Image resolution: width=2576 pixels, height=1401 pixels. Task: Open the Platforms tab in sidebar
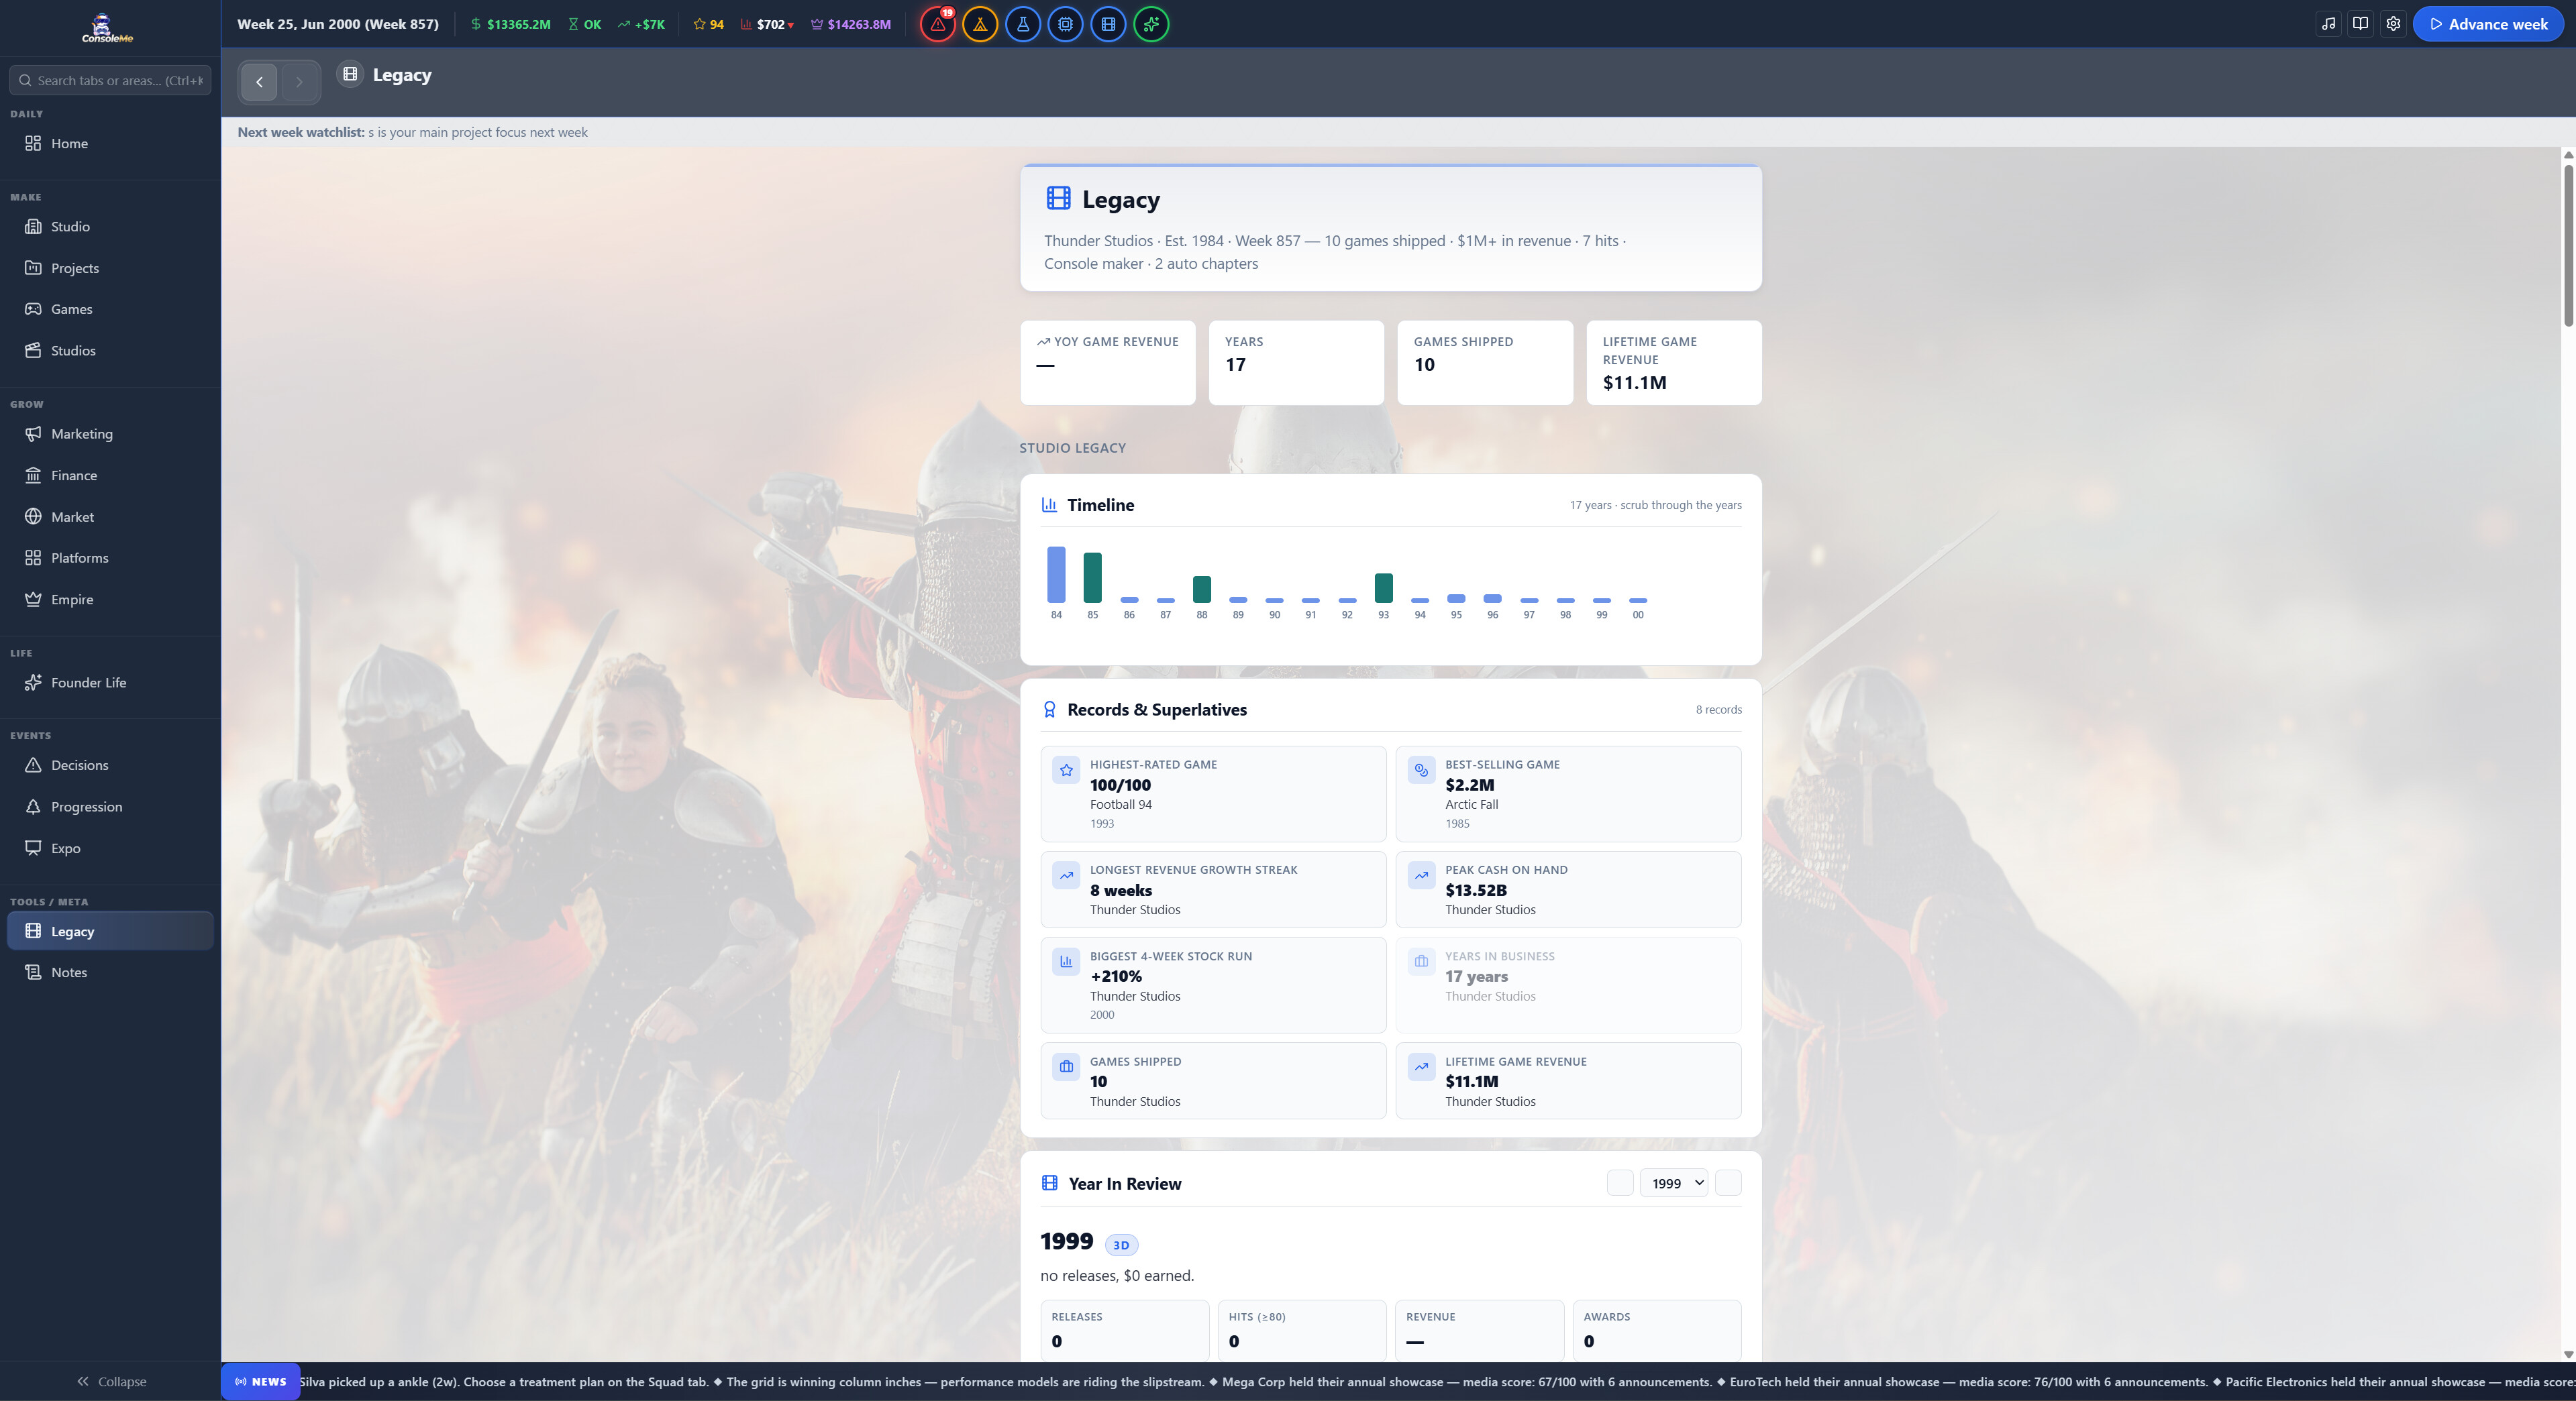tap(110, 557)
